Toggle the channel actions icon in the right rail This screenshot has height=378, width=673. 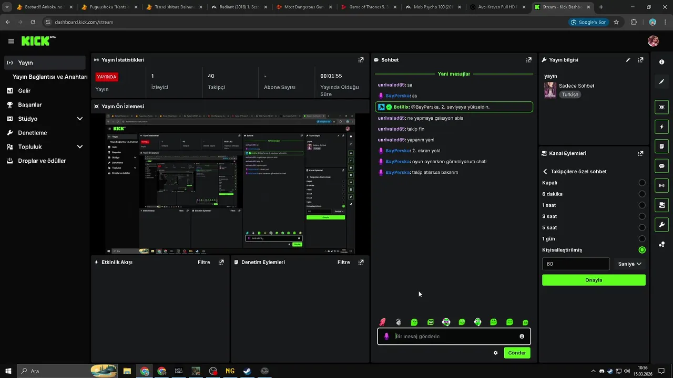point(661,205)
